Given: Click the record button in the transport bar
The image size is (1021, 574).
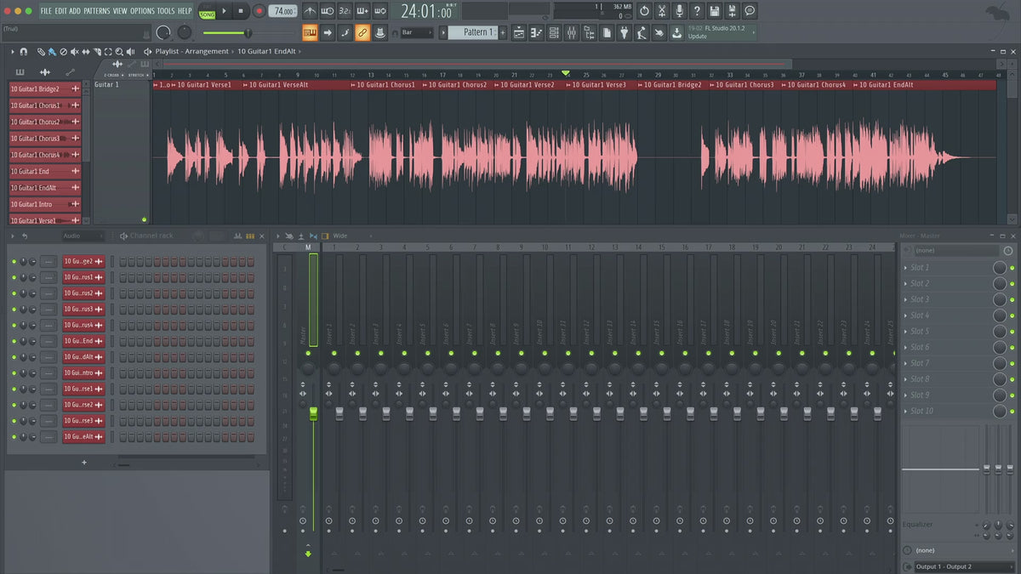Looking at the screenshot, I should click(259, 11).
